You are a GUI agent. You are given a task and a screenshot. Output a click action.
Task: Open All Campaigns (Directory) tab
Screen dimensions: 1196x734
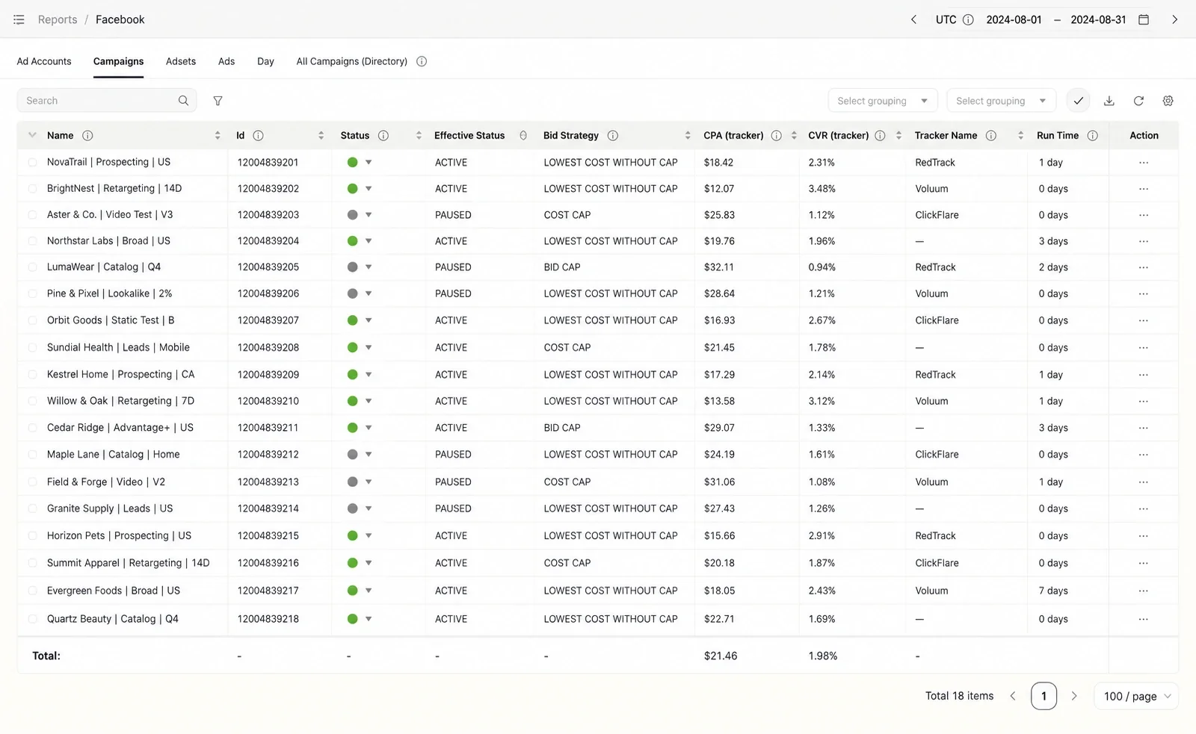[351, 61]
